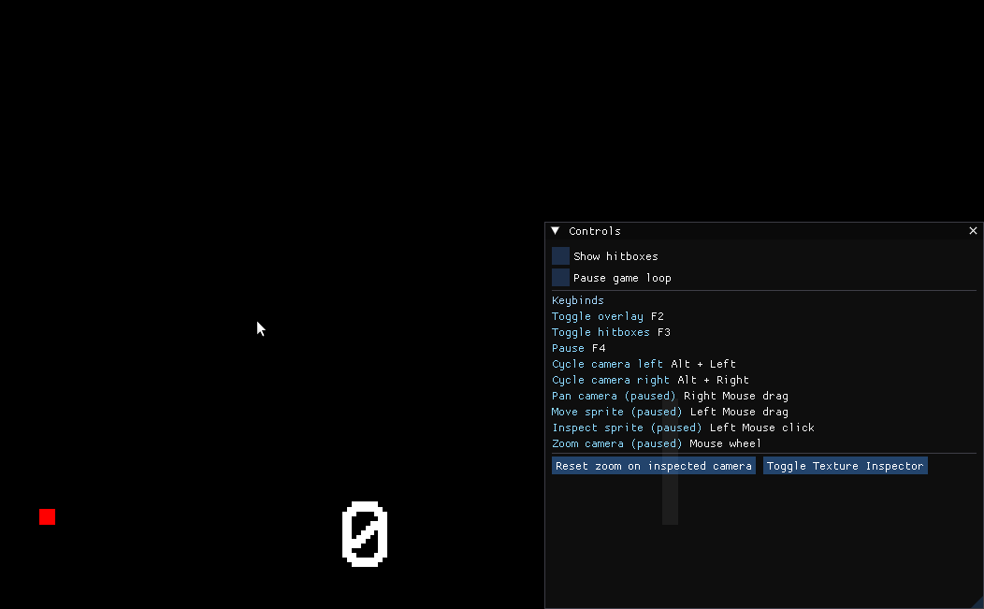Click the Controls title bar label
Viewport: 984px width, 609px height.
pos(594,231)
